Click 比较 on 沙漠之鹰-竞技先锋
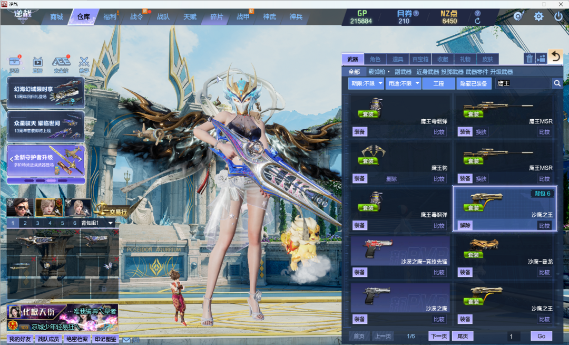Image resolution: width=569 pixels, height=345 pixels. [439, 272]
